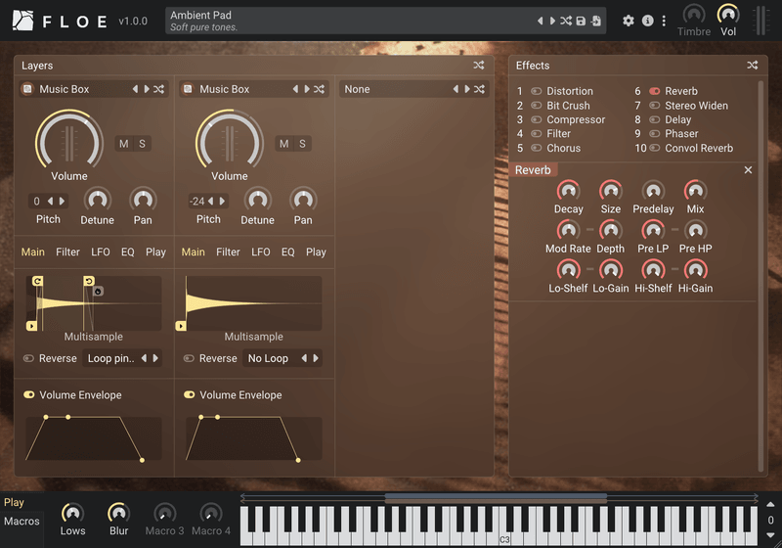Open second layer Main tab

pyautogui.click(x=193, y=252)
